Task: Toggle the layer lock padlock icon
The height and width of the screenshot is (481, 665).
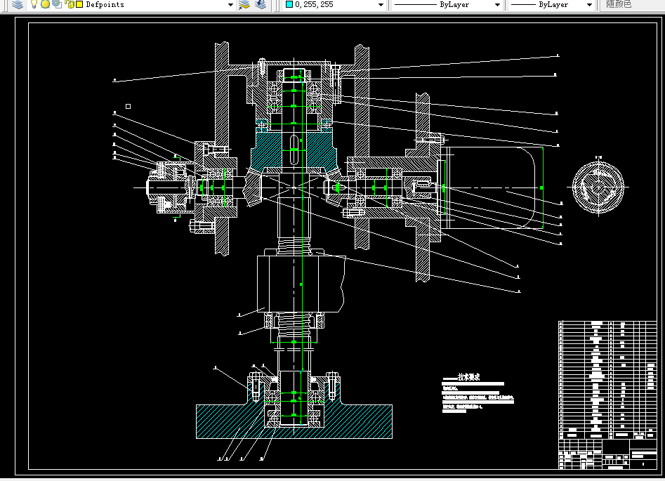Action: [69, 4]
